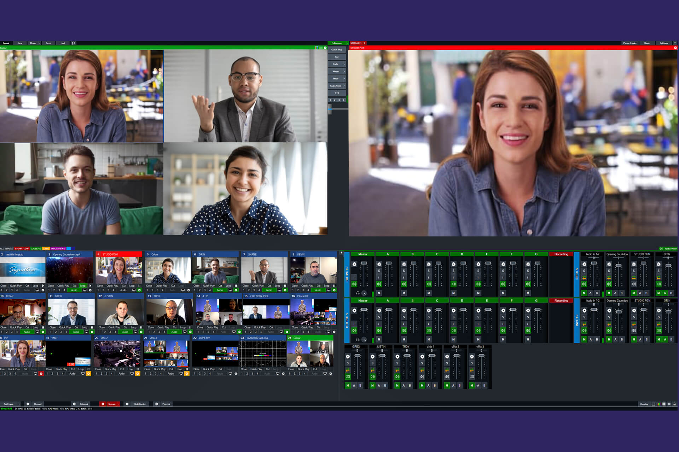Click the red gear icon on the PIP input

[41, 374]
